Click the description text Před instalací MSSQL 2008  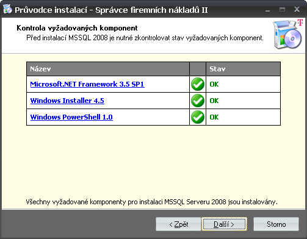(145, 38)
